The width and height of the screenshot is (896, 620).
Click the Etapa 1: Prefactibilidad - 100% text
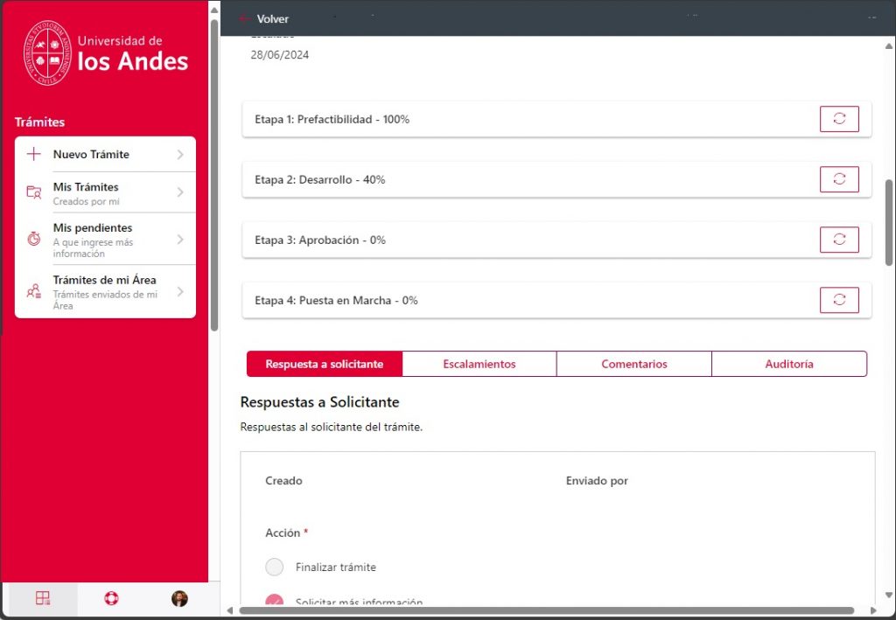(x=332, y=119)
